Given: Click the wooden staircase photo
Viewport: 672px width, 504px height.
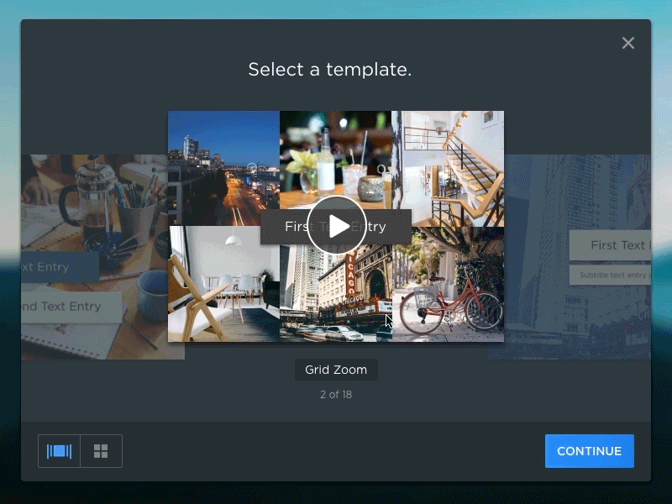Looking at the screenshot, I should [448, 164].
